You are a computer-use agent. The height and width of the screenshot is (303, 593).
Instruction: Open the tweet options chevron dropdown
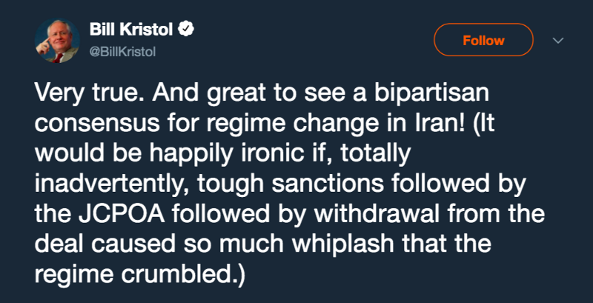coord(558,41)
